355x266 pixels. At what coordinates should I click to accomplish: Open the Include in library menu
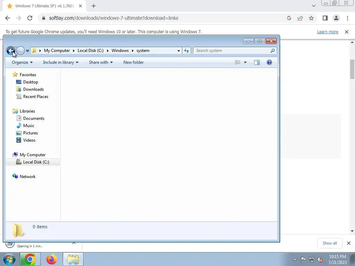click(x=61, y=62)
